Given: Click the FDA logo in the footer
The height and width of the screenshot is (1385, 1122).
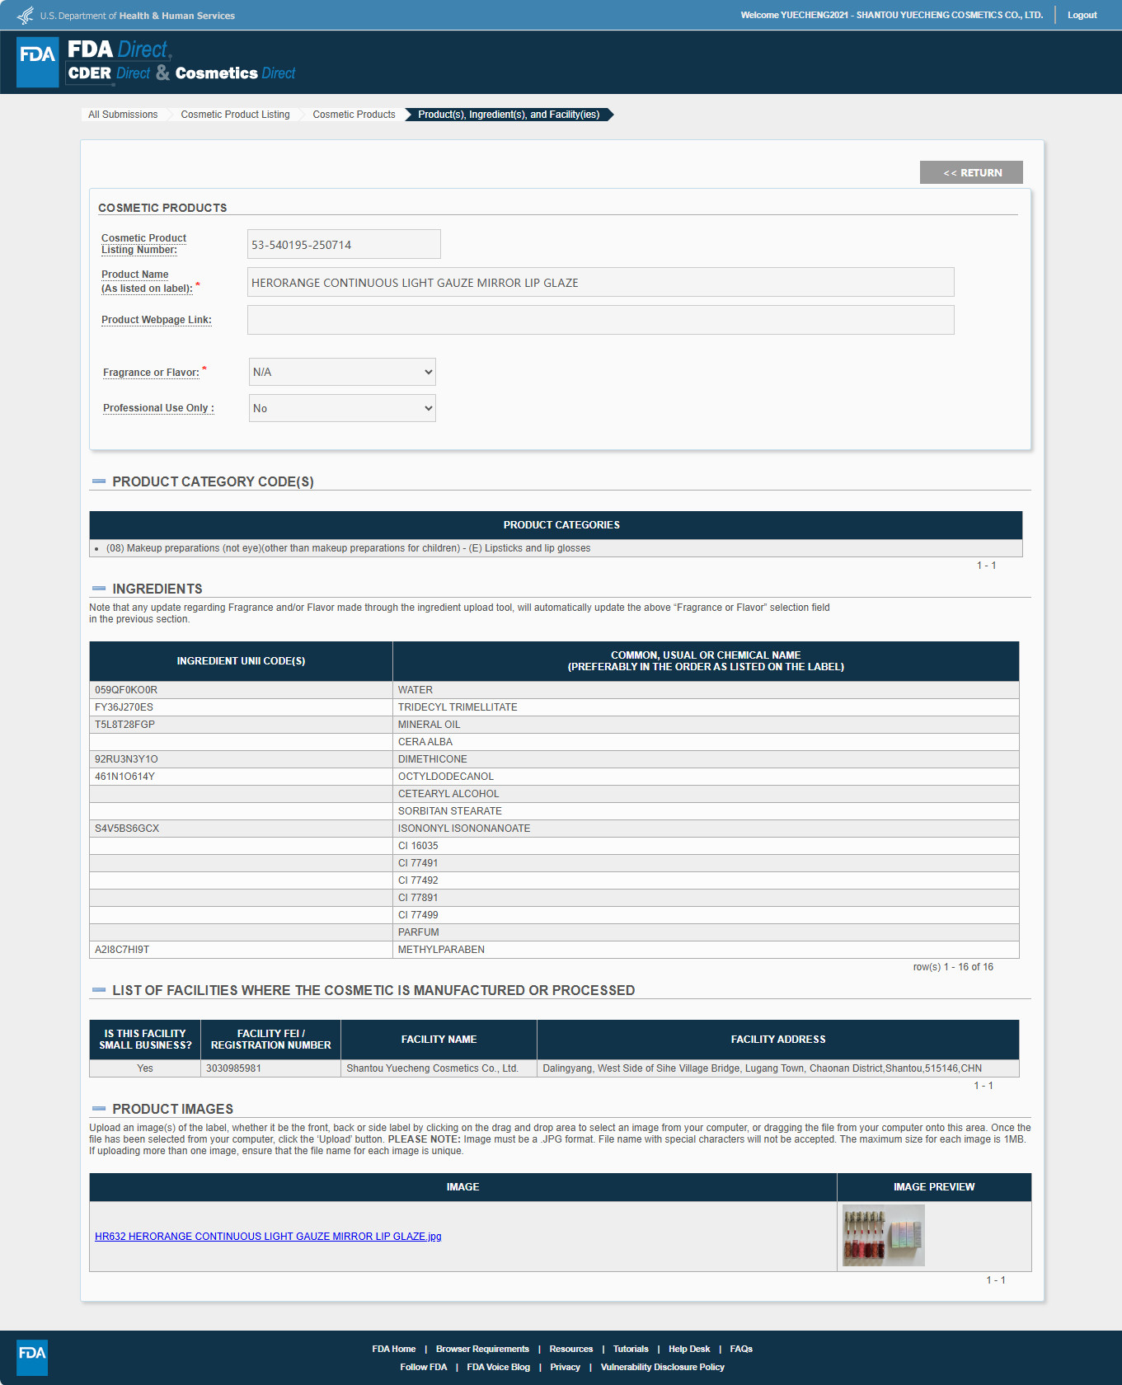Looking at the screenshot, I should (x=32, y=1357).
